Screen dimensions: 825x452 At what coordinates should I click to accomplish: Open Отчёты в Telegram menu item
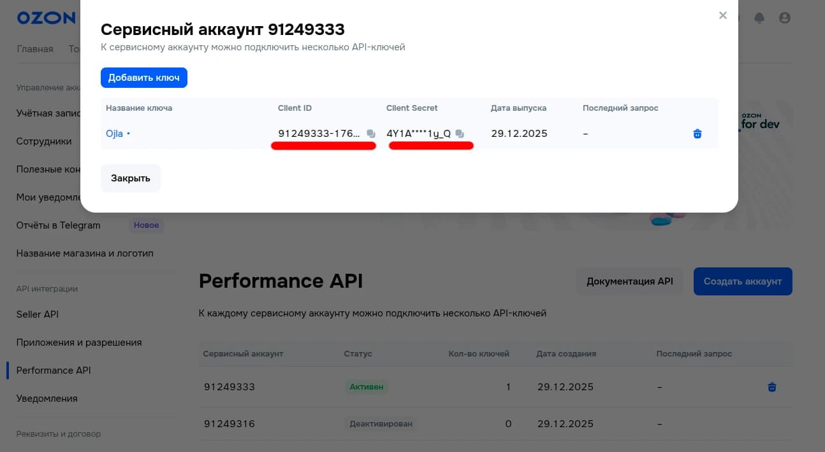click(59, 225)
